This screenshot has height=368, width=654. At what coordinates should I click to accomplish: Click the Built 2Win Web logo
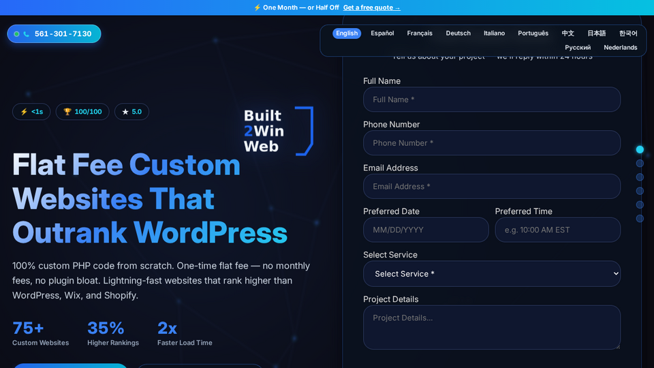pyautogui.click(x=278, y=131)
